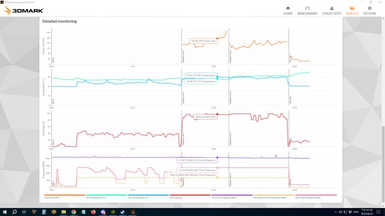Click the 3DMark logo
385x216 pixels.
(x=24, y=10)
